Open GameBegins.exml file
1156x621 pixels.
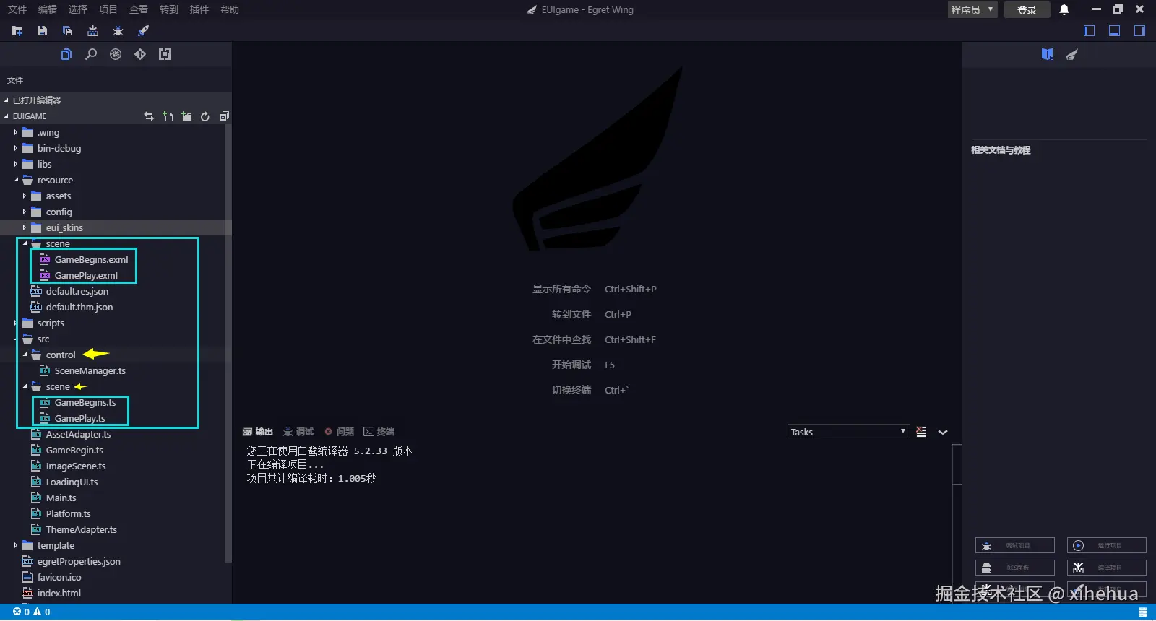91,259
